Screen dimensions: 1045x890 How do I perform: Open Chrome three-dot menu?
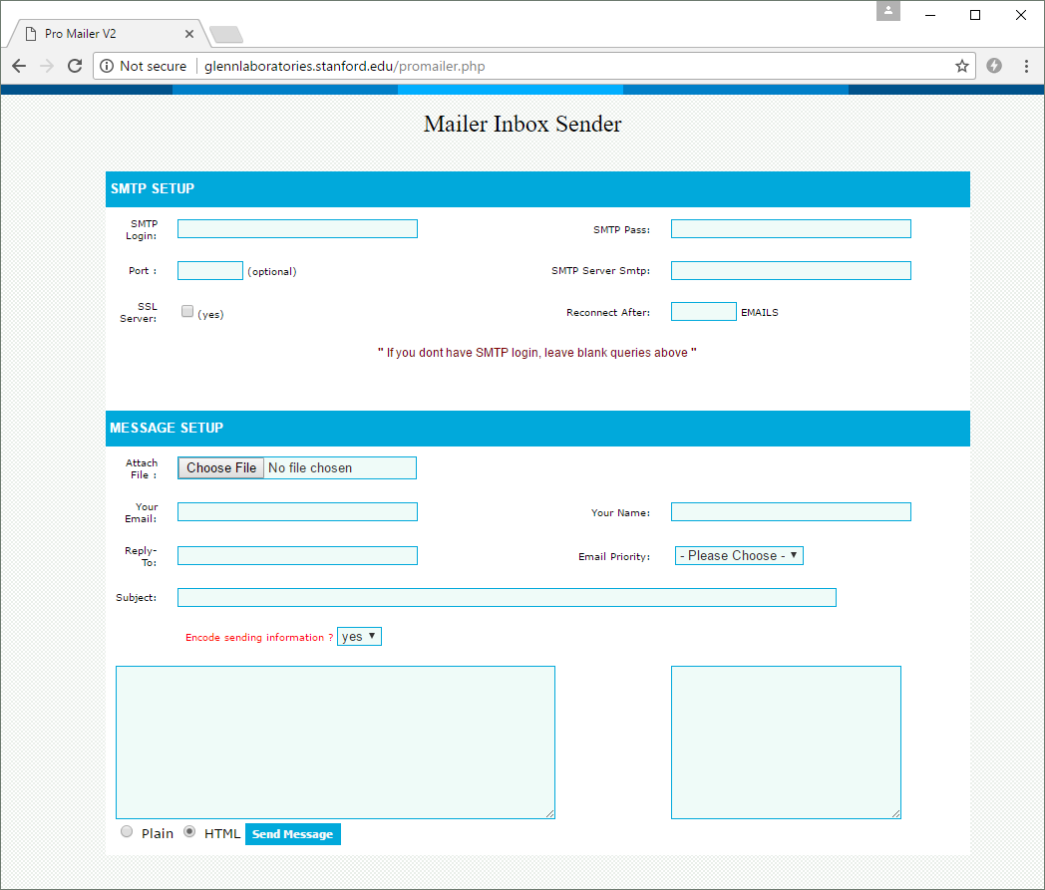1026,66
